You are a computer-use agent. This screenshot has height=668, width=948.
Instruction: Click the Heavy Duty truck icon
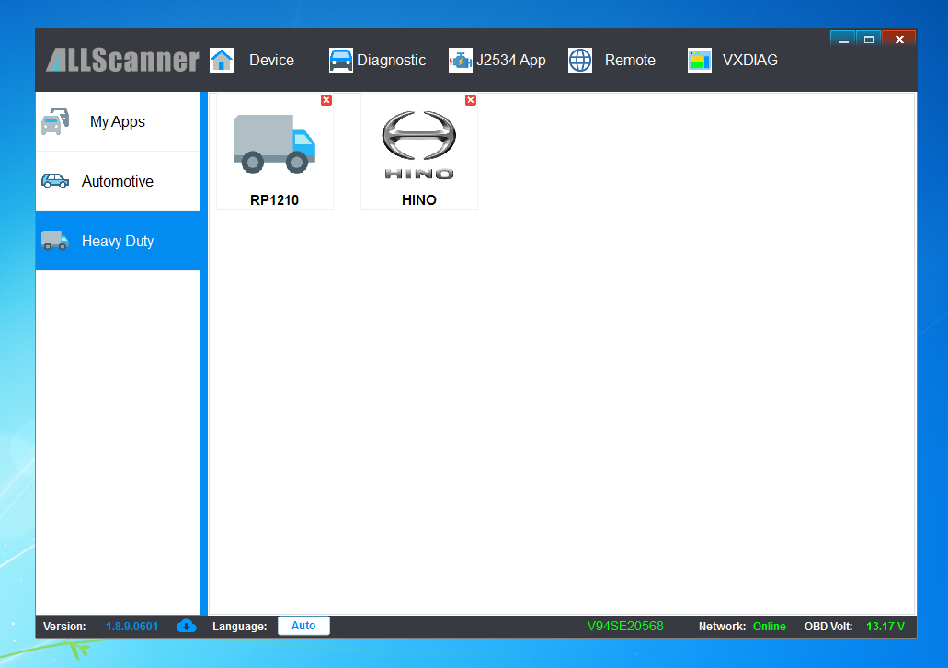[x=55, y=241]
